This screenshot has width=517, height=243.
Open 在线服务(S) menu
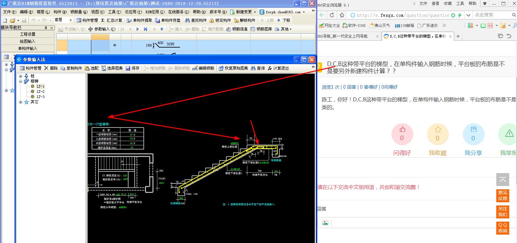pyautogui.click(x=178, y=12)
